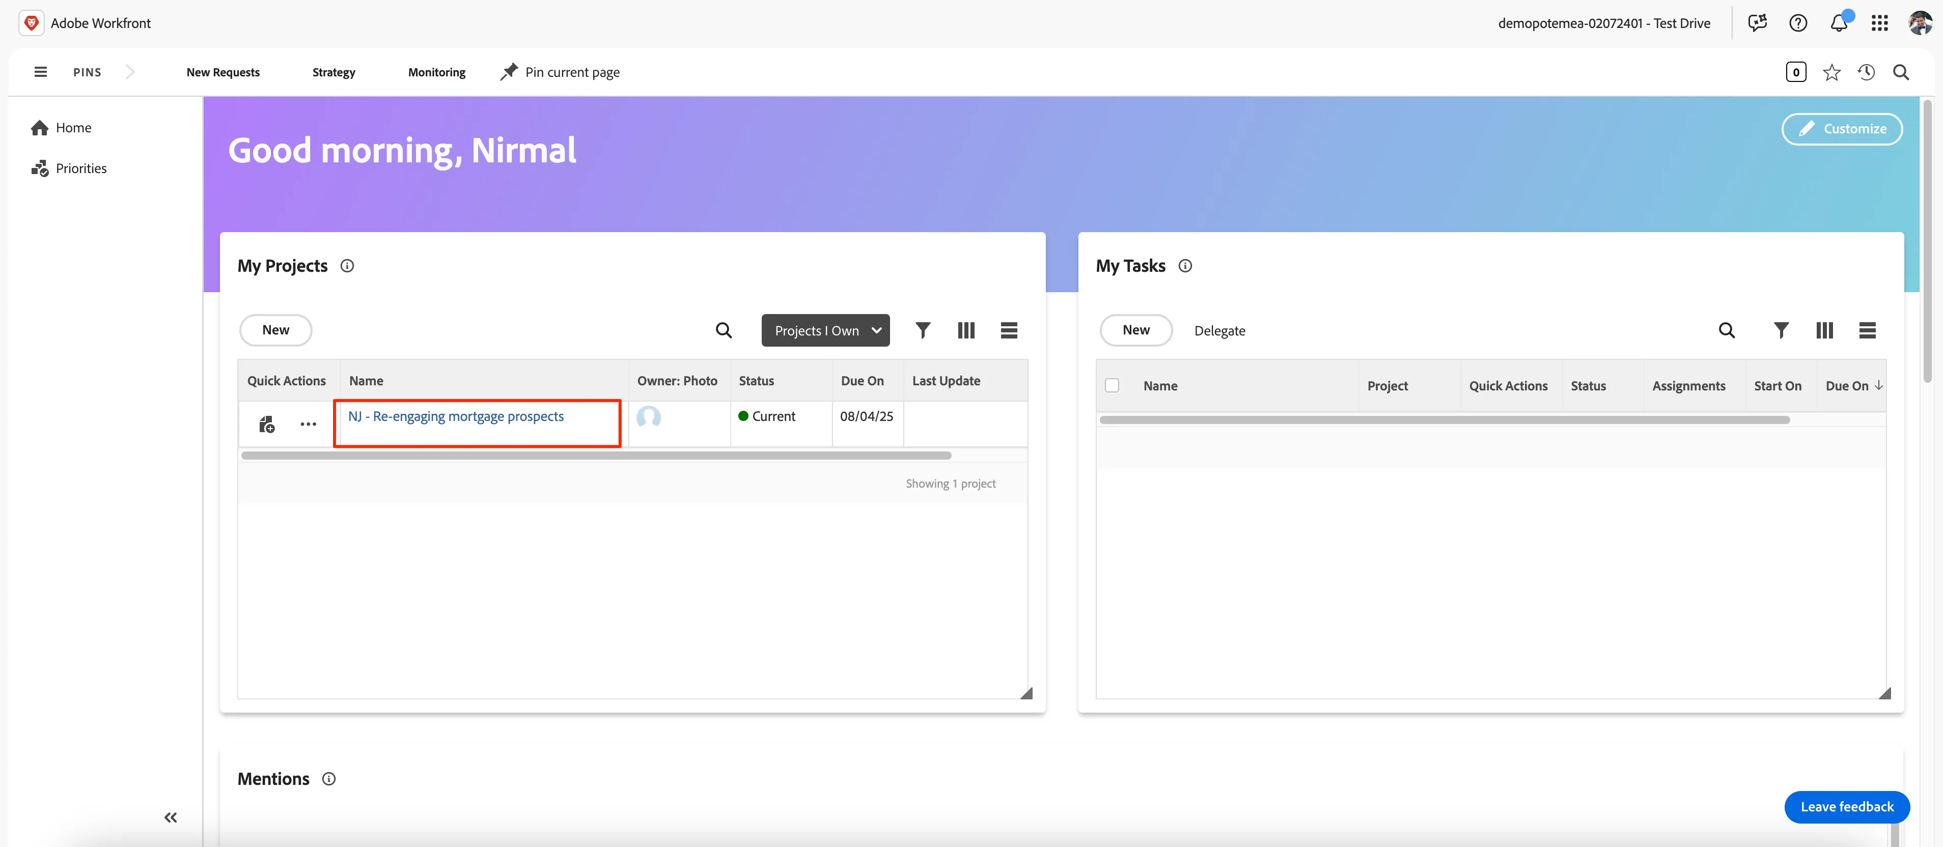Open column view settings in My Tasks
1943x847 pixels.
tap(1824, 330)
